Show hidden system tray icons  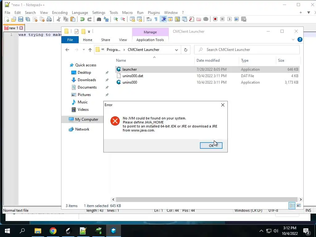click(x=261, y=231)
